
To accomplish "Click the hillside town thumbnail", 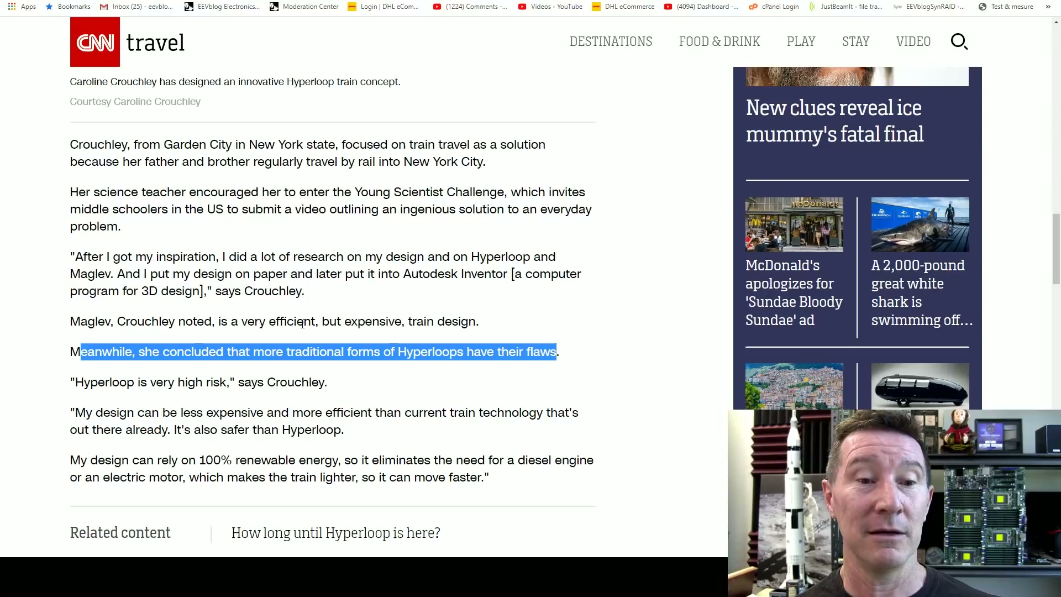I will click(x=794, y=386).
